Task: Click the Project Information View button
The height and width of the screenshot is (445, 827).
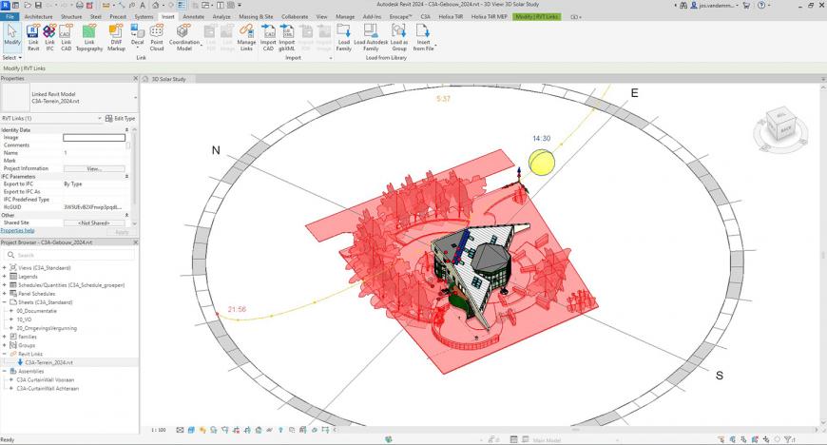Action: tap(93, 168)
